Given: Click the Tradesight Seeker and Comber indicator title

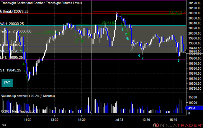Looking at the screenshot, I should tap(42, 3).
